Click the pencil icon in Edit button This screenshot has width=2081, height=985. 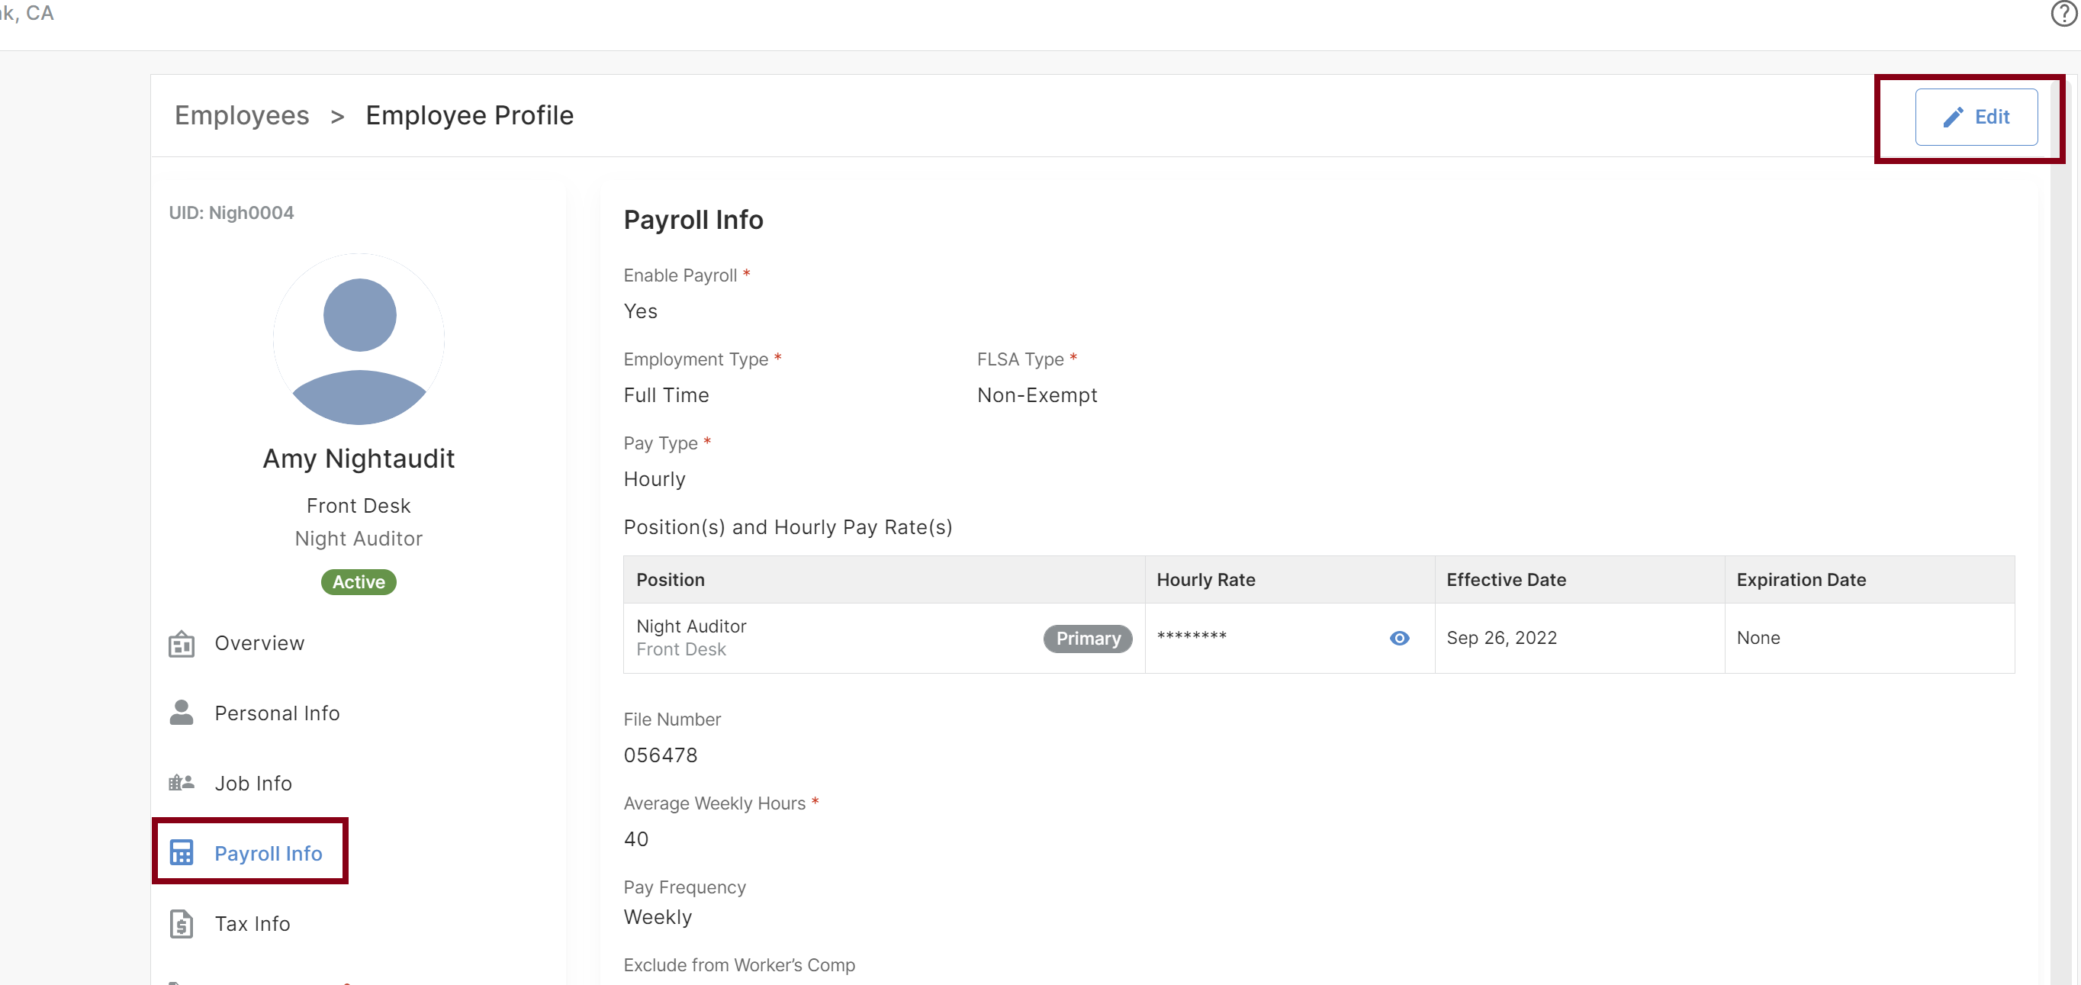point(1953,117)
